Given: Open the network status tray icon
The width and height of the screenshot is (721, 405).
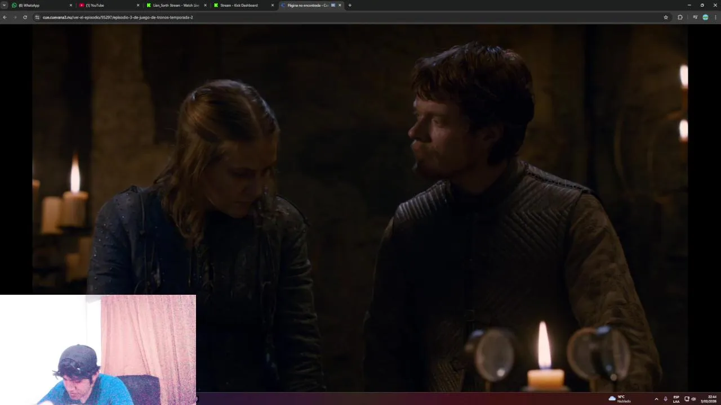Looking at the screenshot, I should tap(687, 399).
